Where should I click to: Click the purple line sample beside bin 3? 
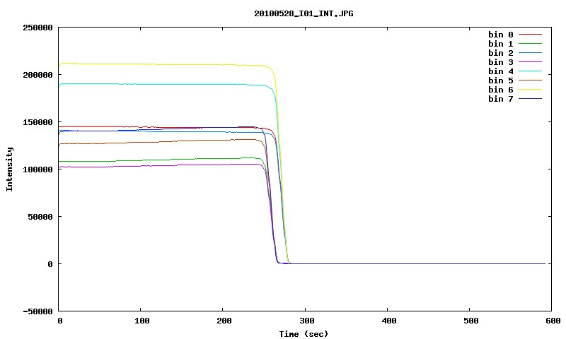tap(530, 62)
